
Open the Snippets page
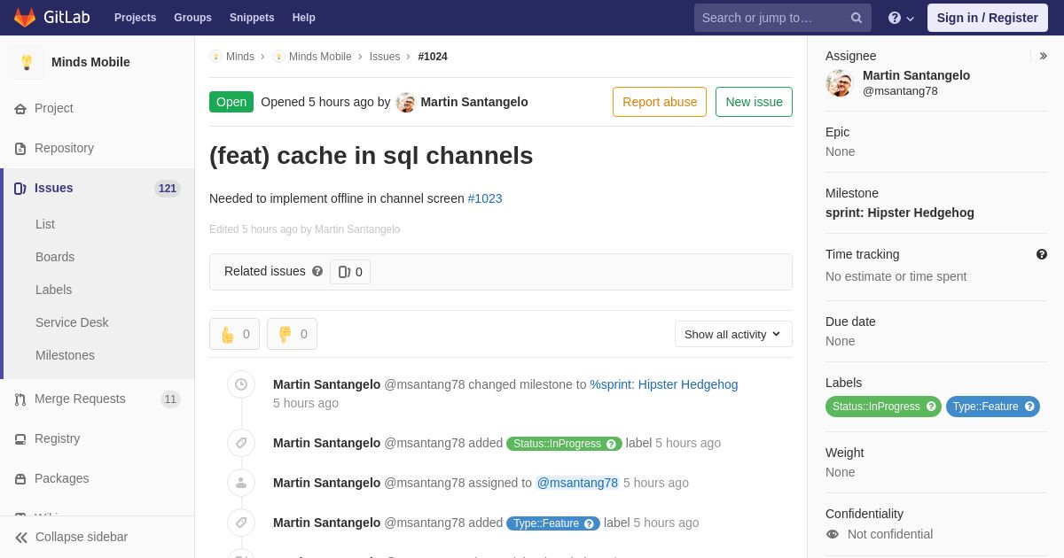click(x=252, y=18)
